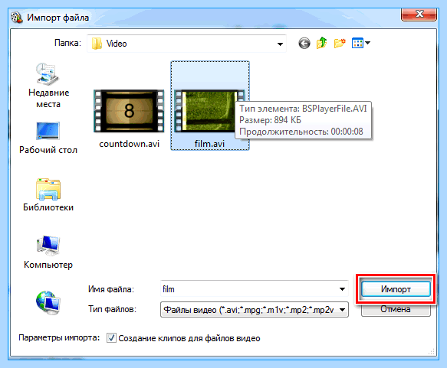Select the countdown.avi thumbnail
Viewport: 447px width, 368px height.
(129, 111)
